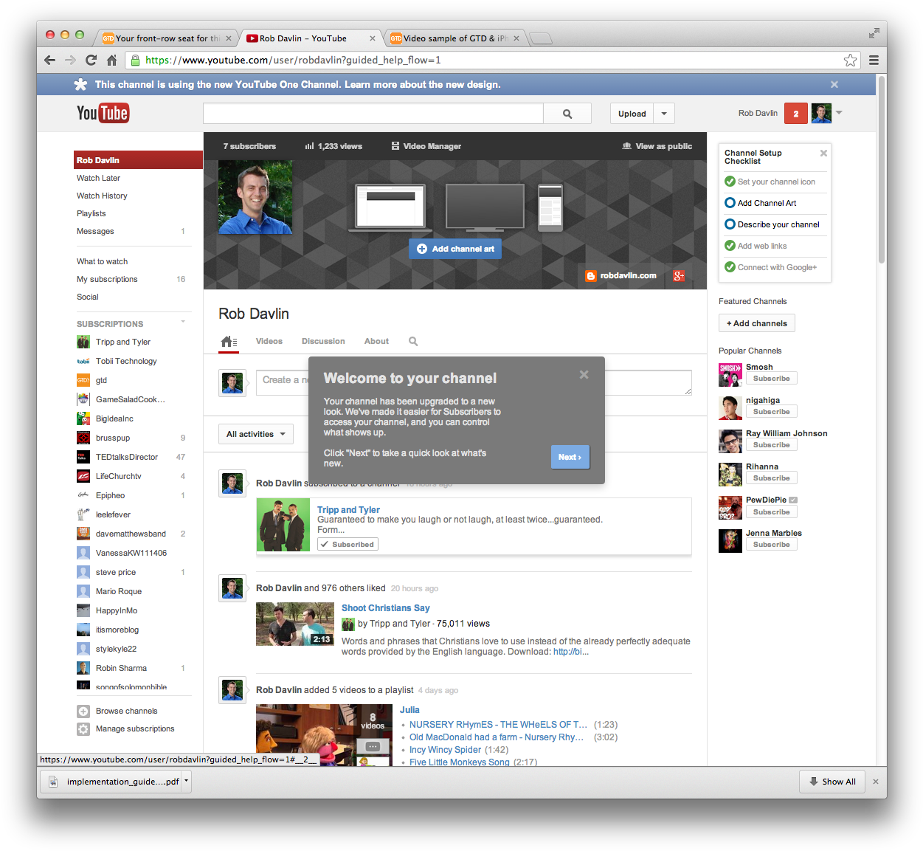
Task: Click the search magnifier button
Action: (567, 114)
